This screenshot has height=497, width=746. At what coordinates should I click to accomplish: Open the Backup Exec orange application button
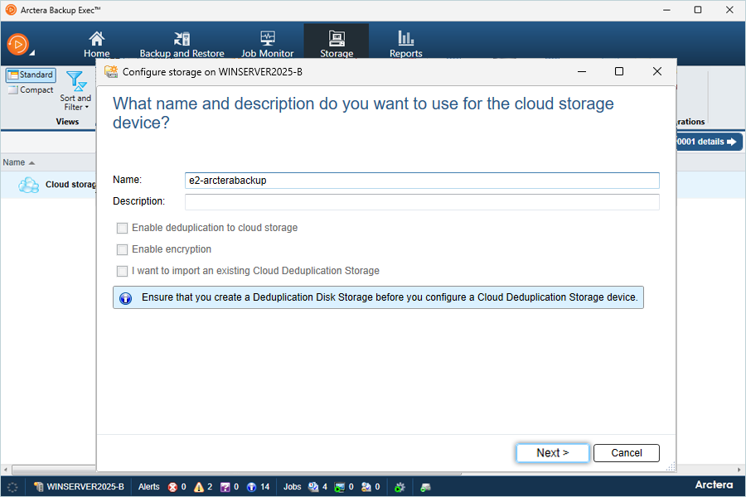tap(18, 44)
